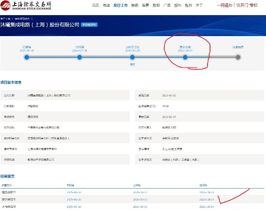Image resolution: width=266 pixels, height=210 pixels.
Task: Click the acceptance date 2025-06-30 value
Action: [x=169, y=95]
